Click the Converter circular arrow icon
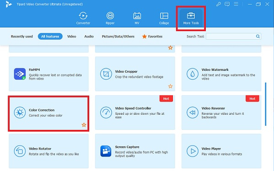The image size is (274, 171). point(83,16)
